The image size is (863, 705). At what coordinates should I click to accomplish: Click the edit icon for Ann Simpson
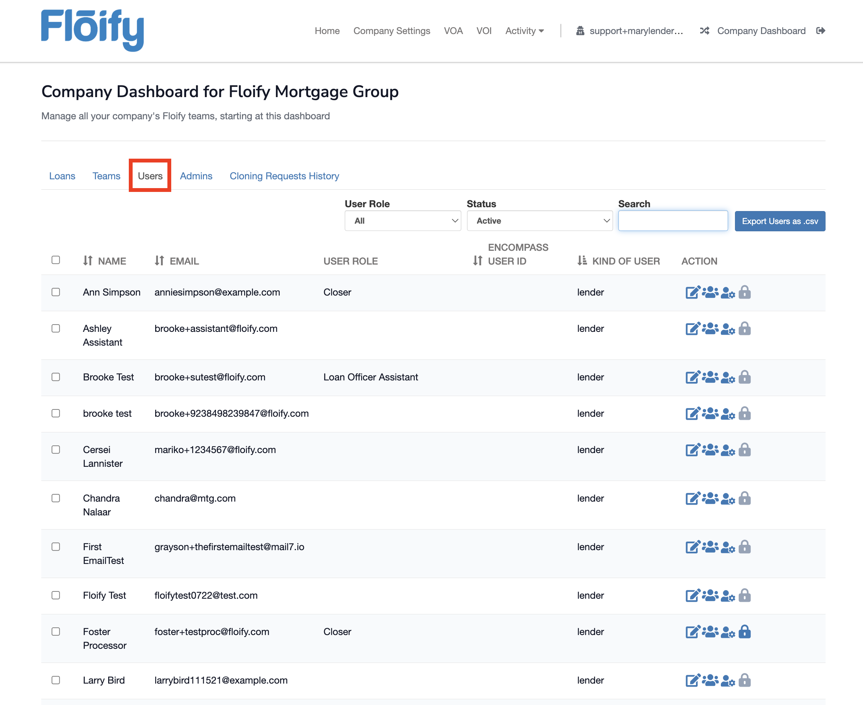692,292
